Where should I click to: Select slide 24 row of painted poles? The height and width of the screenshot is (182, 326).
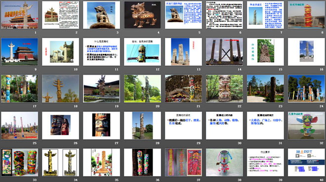306,89
